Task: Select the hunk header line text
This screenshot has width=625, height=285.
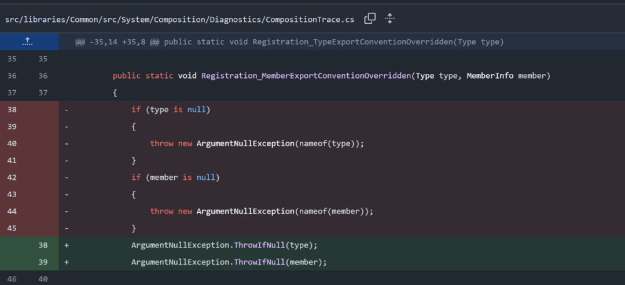Action: (x=289, y=42)
